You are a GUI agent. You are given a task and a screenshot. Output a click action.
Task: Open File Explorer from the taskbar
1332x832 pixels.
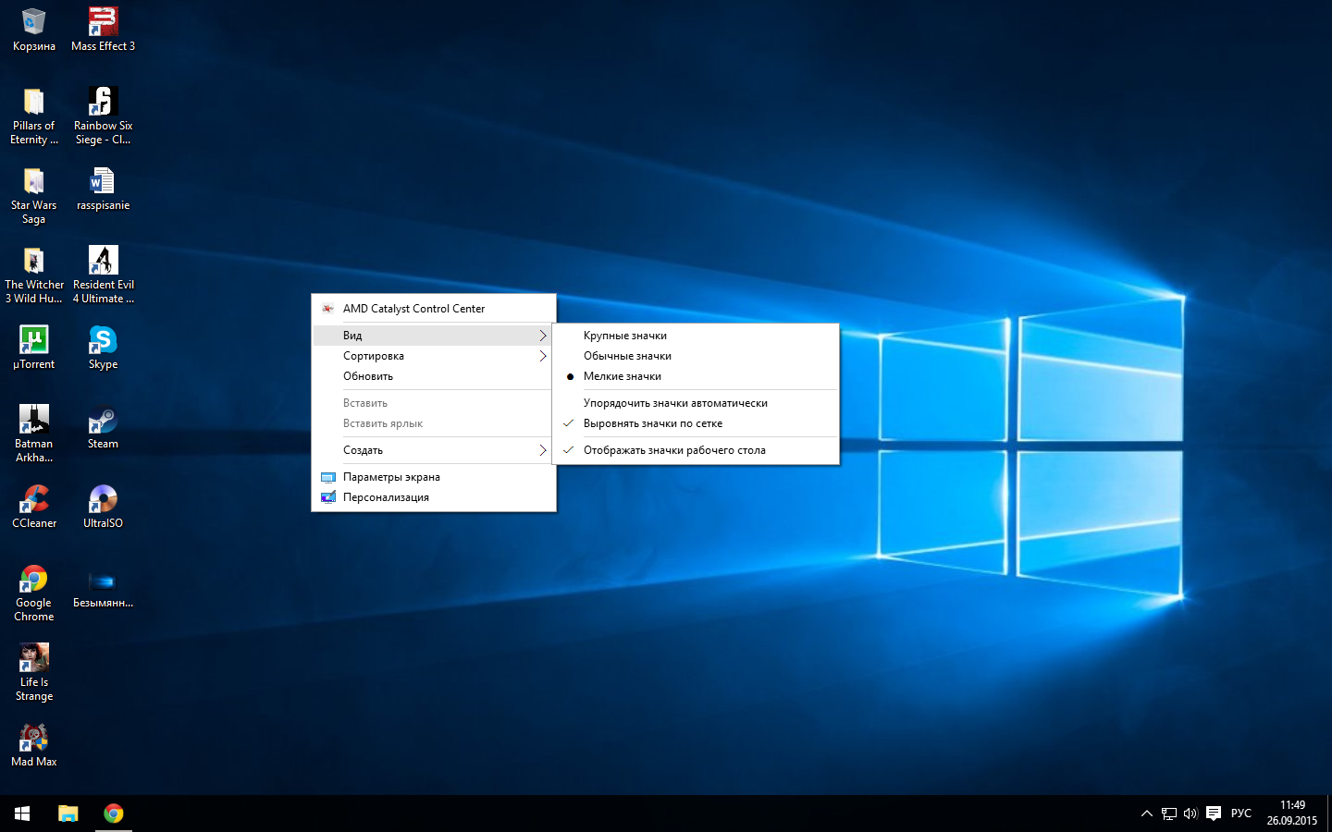(x=68, y=814)
